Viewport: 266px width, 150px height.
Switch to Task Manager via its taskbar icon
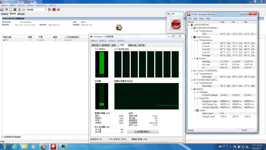[x=63, y=147]
